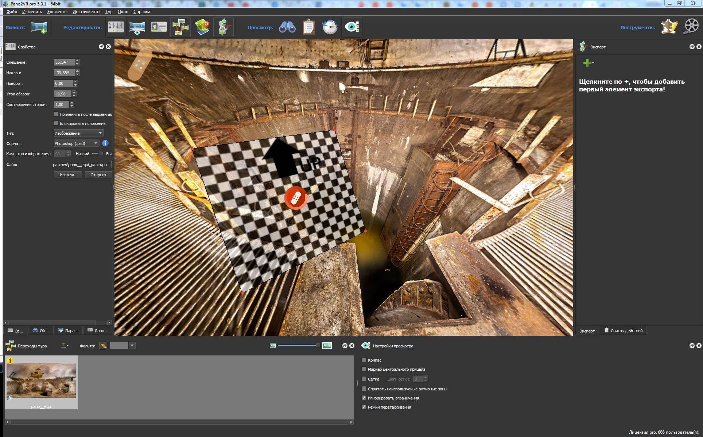Increase the Угол обзора stepper

[x=74, y=92]
